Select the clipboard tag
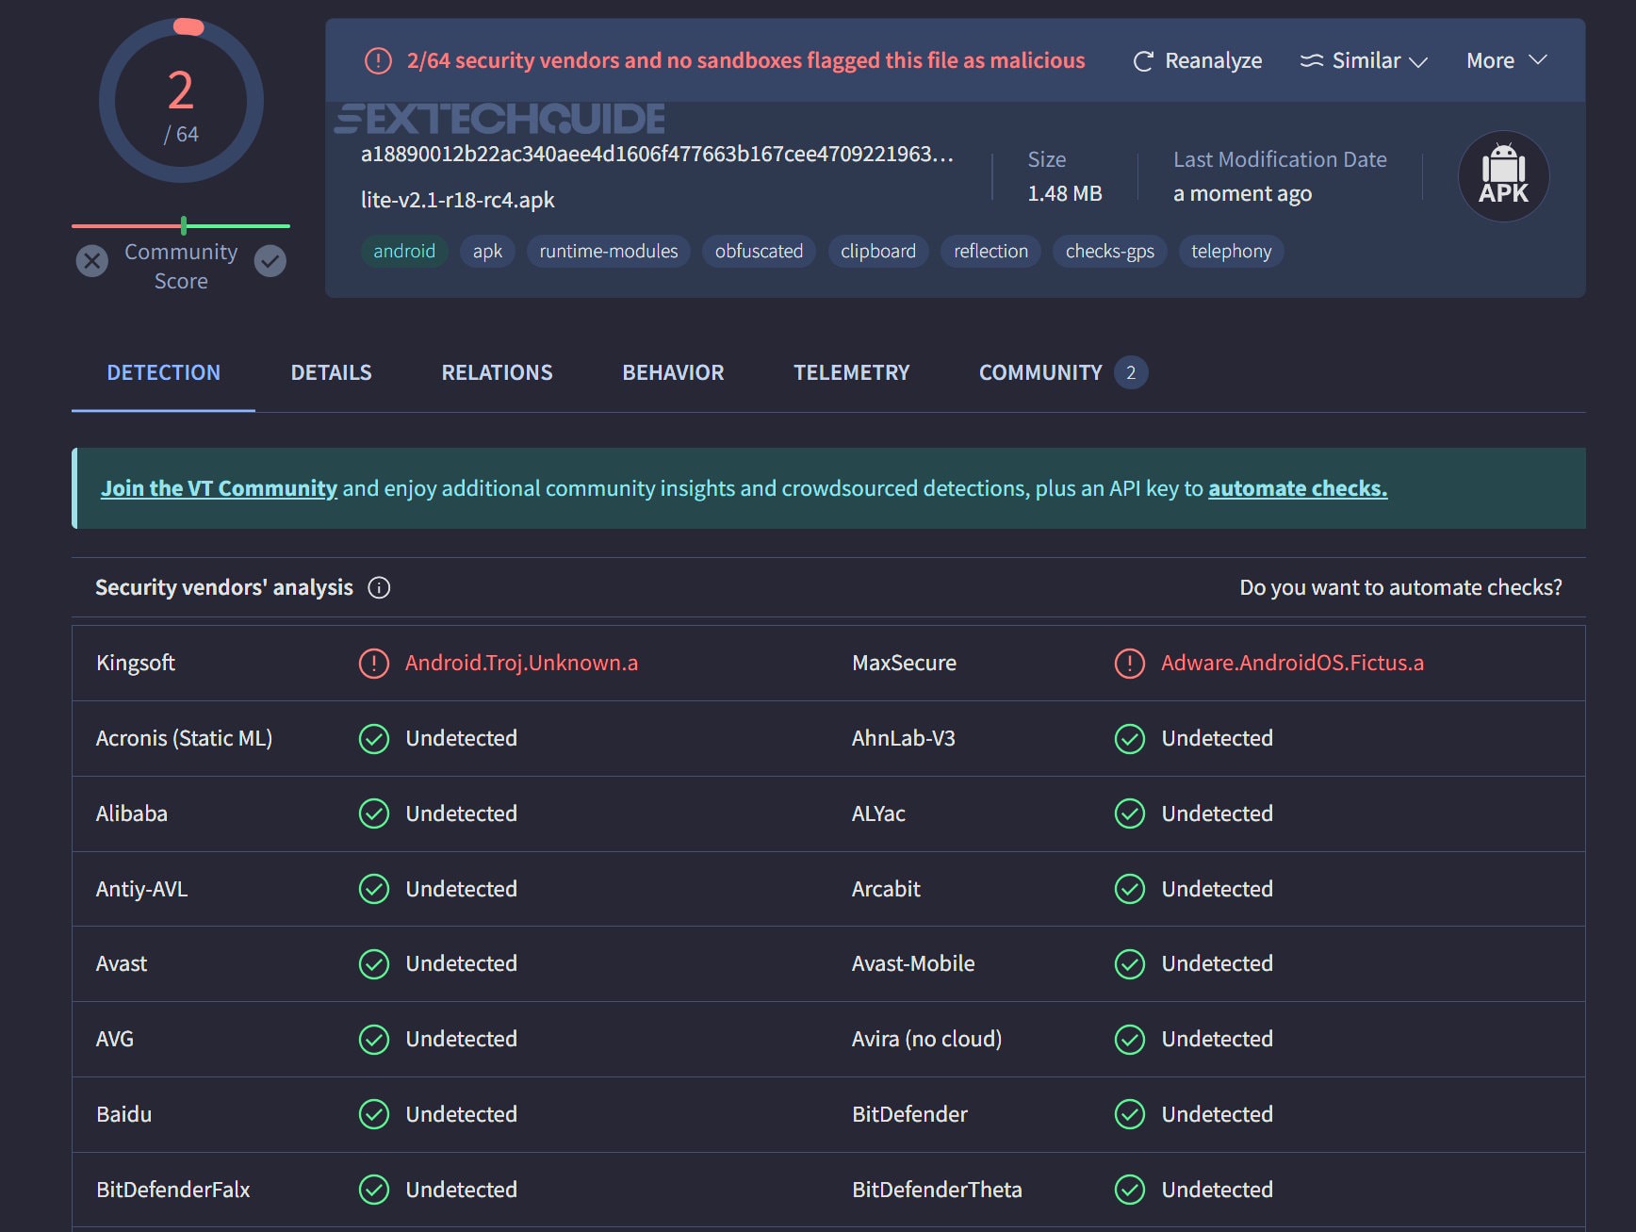 point(878,252)
